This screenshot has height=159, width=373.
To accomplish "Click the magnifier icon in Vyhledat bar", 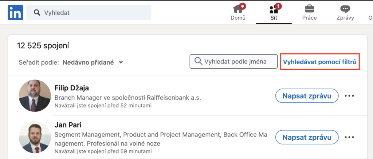I will pyautogui.click(x=37, y=12).
